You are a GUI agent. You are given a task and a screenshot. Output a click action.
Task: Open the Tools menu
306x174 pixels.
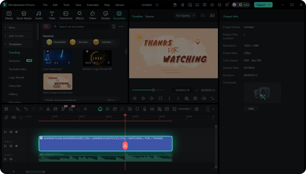tap(66, 5)
